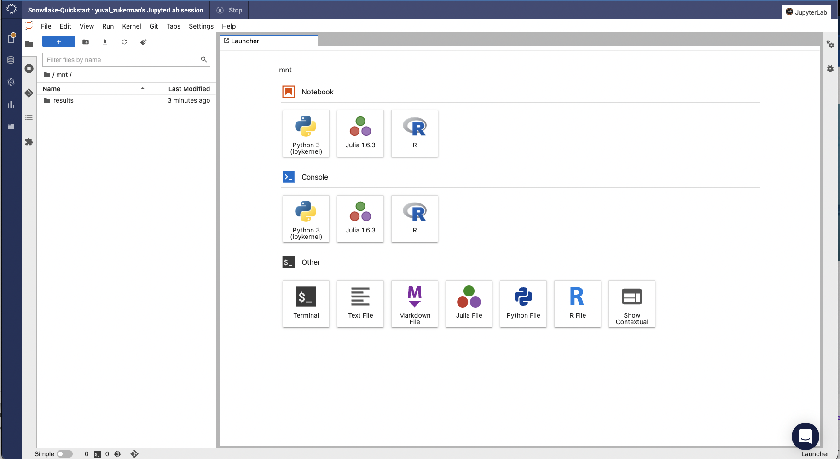840x459 pixels.
Task: Click the upload files icon
Action: coord(105,42)
